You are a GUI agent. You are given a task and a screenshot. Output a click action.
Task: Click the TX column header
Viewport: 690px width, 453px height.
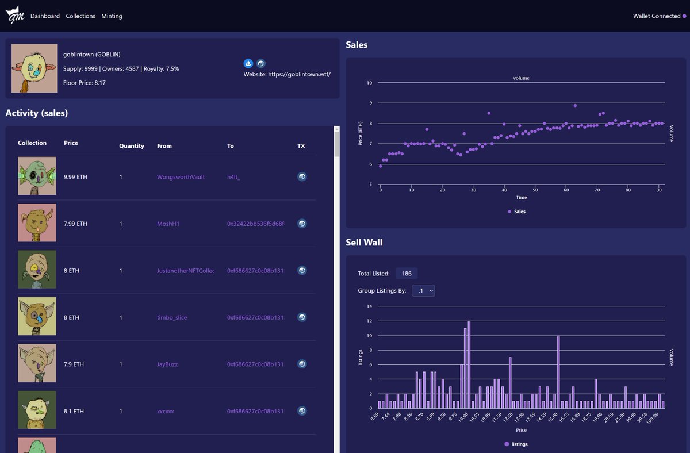click(x=301, y=146)
